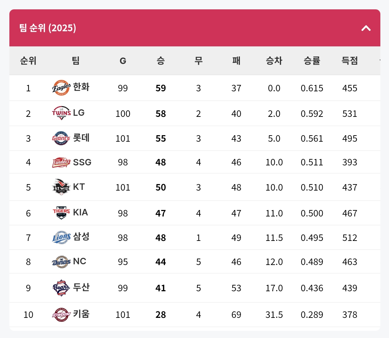Collapse the 팀 순위 (2025) panel chevron

pyautogui.click(x=366, y=28)
